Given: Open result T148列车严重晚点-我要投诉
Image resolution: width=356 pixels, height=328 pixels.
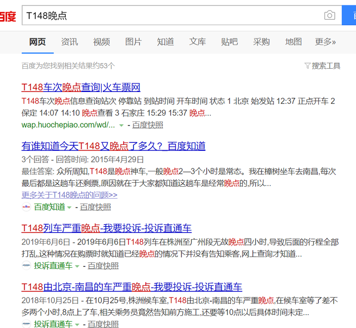Looking at the screenshot, I should (106, 228).
